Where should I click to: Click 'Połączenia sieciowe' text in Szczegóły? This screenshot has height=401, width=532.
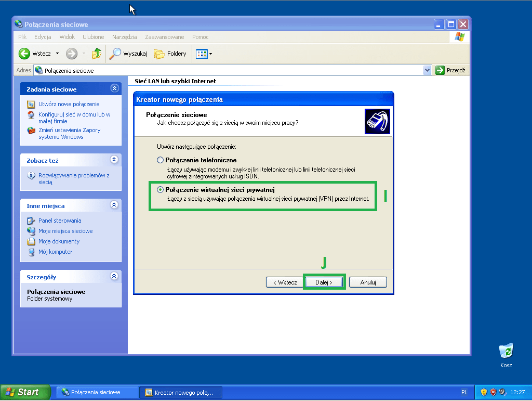click(56, 292)
